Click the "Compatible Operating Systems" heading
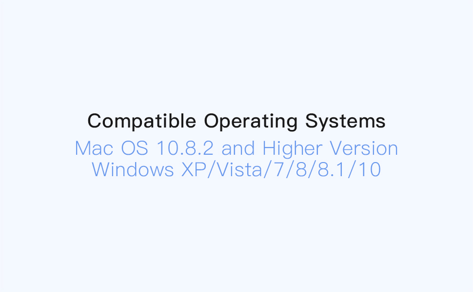 pos(236,121)
